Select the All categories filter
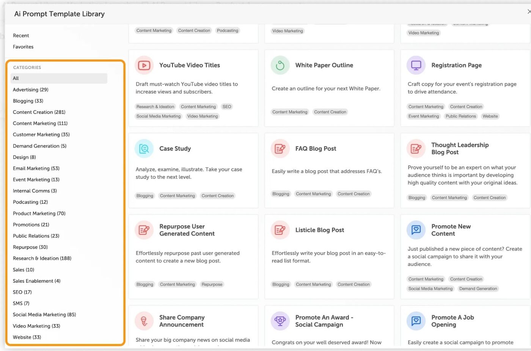 point(16,78)
